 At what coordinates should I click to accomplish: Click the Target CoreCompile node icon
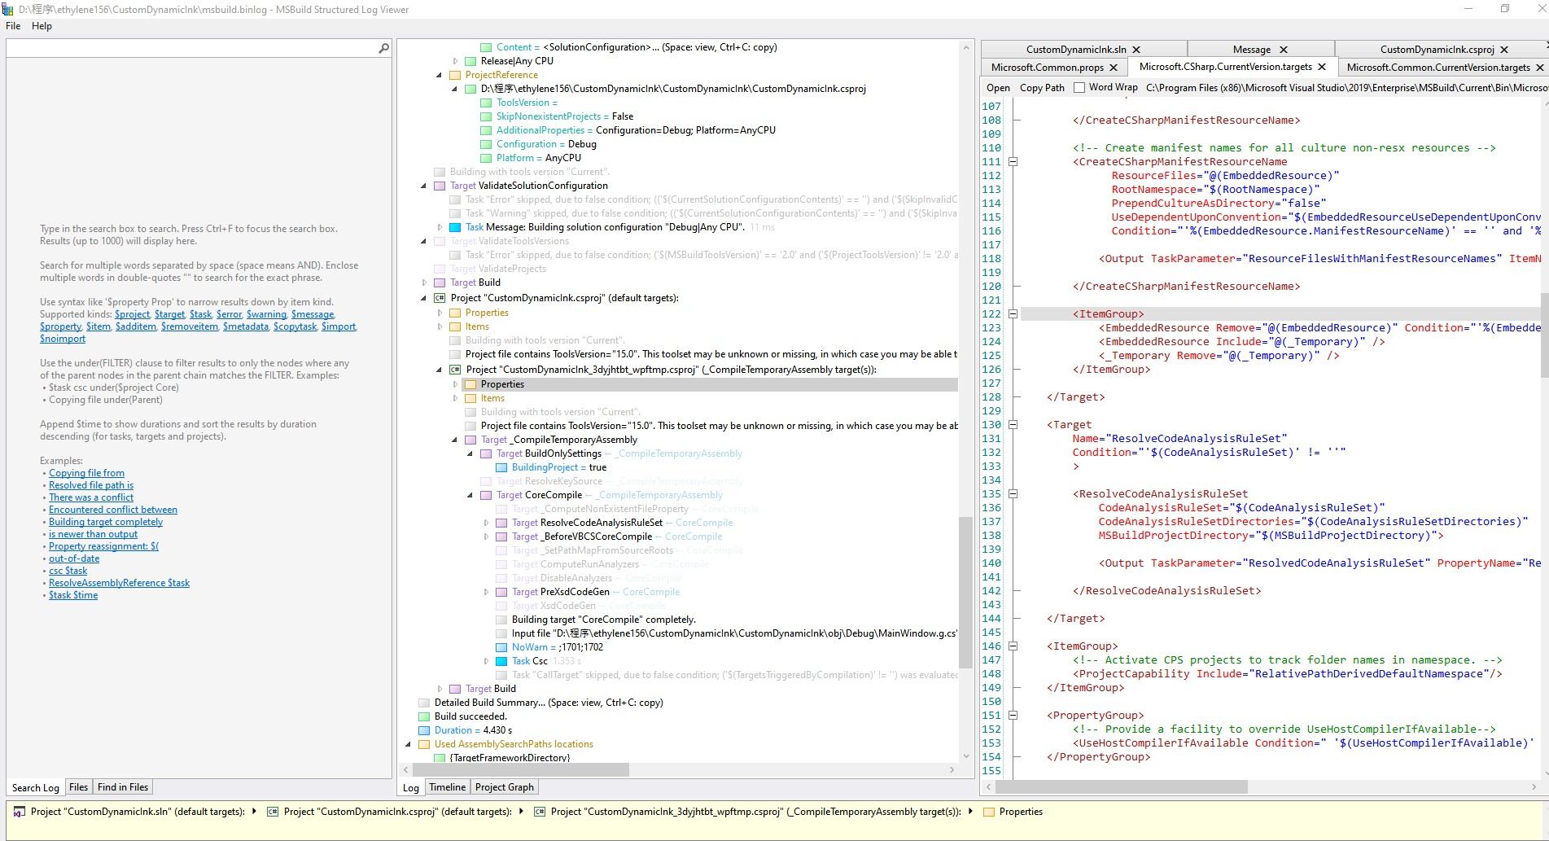(486, 495)
